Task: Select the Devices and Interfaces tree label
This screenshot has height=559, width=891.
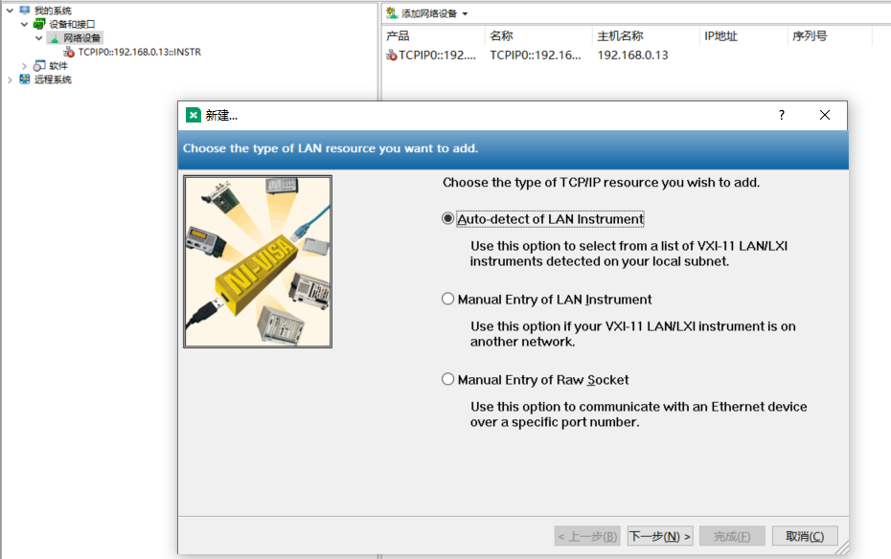Action: click(x=72, y=24)
